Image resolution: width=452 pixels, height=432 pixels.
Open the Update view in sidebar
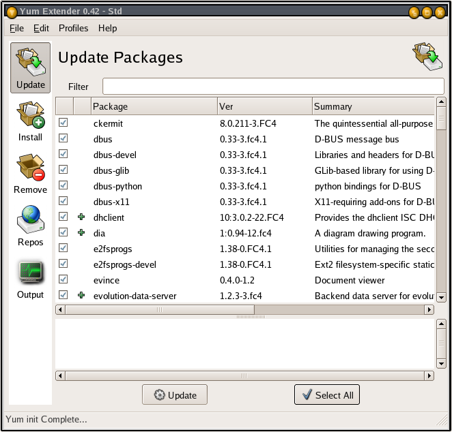coord(30,68)
